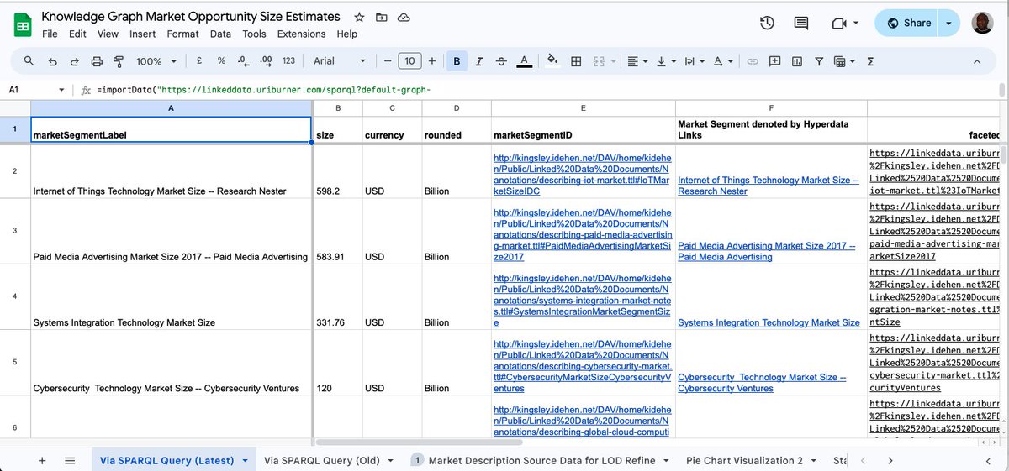The image size is (1009, 471).
Task: Format as currency pound symbol
Action: point(198,61)
